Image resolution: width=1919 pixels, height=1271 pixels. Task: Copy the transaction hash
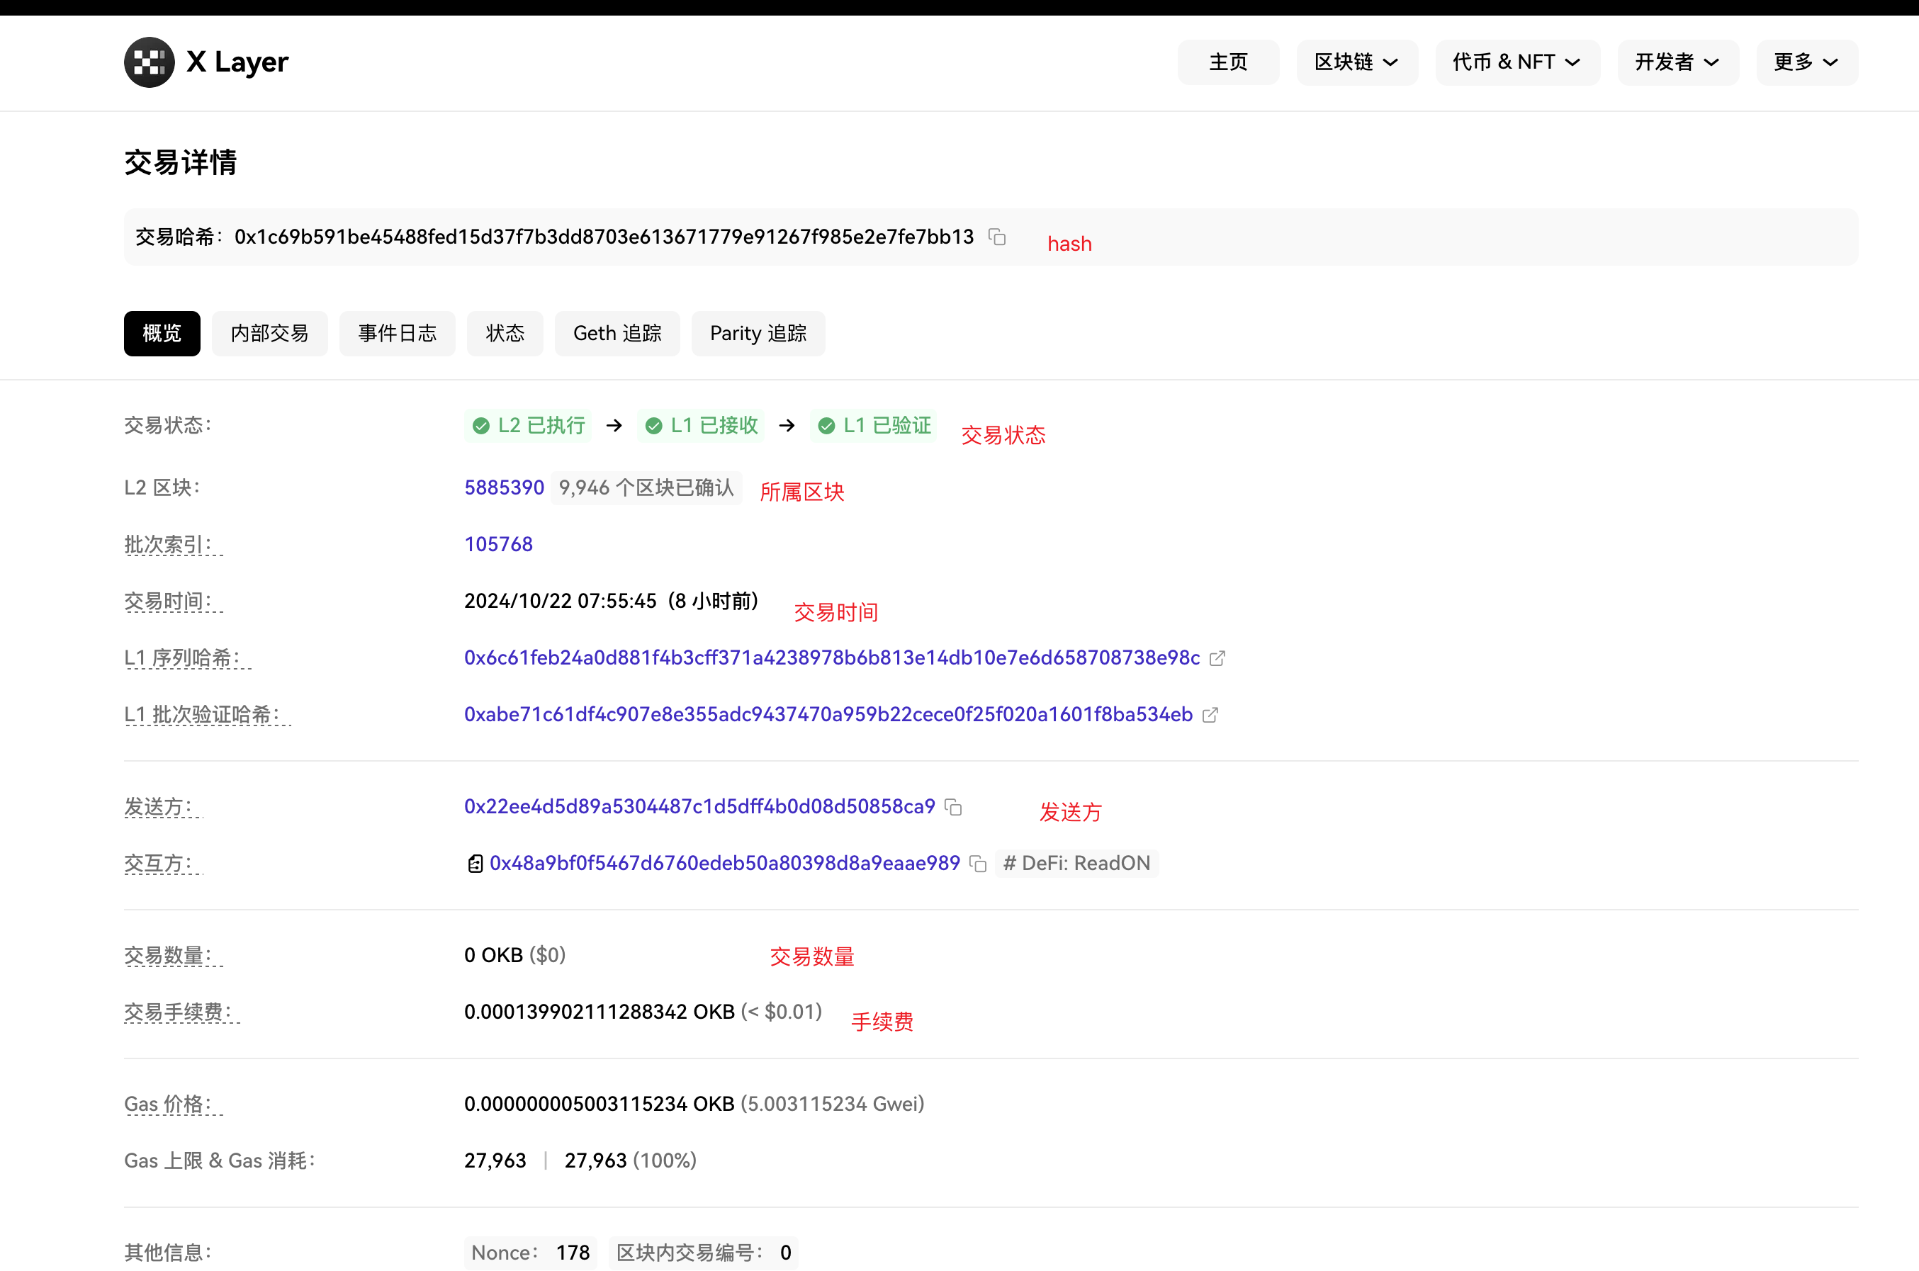click(x=996, y=237)
